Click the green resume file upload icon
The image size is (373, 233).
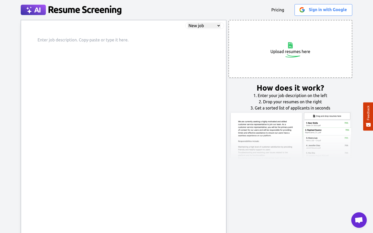(x=290, y=45)
